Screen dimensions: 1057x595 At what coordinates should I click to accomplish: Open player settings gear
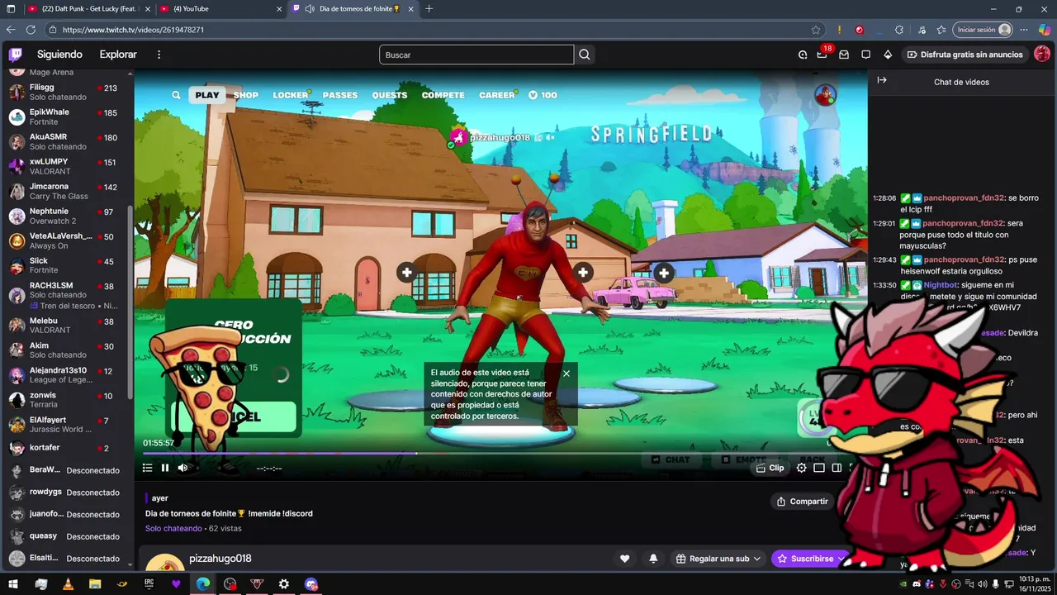[801, 468]
